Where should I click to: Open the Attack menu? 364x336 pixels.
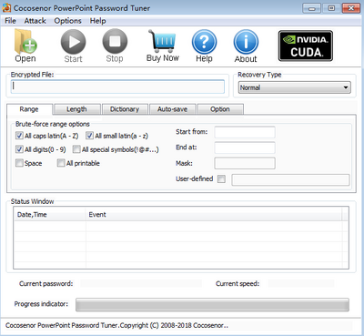click(35, 21)
